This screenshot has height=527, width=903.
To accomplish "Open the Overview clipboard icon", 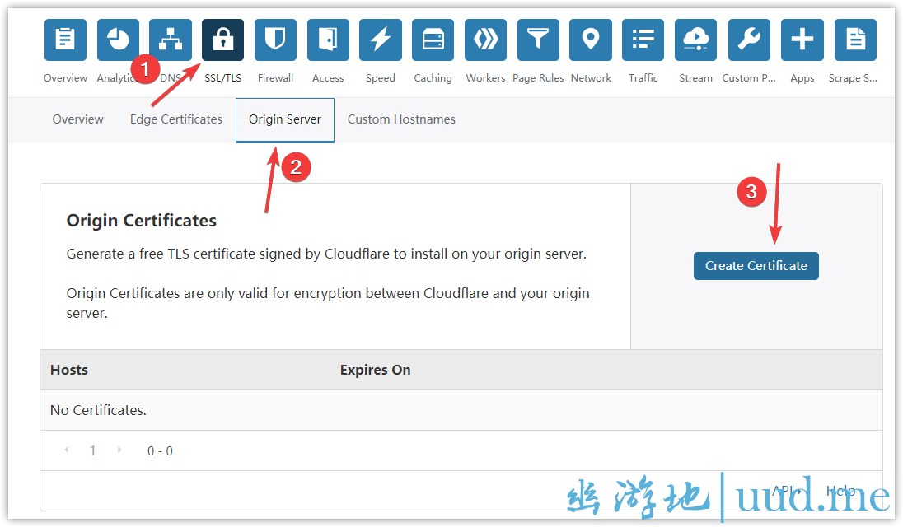I will click(x=65, y=40).
